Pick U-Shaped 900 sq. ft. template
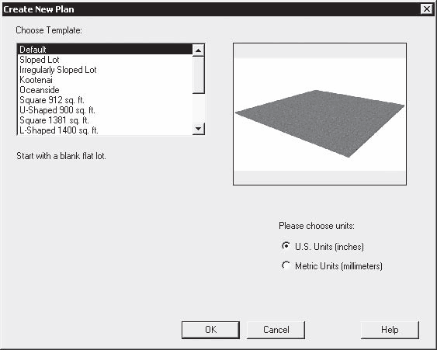Image resolution: width=437 pixels, height=350 pixels. pos(105,110)
